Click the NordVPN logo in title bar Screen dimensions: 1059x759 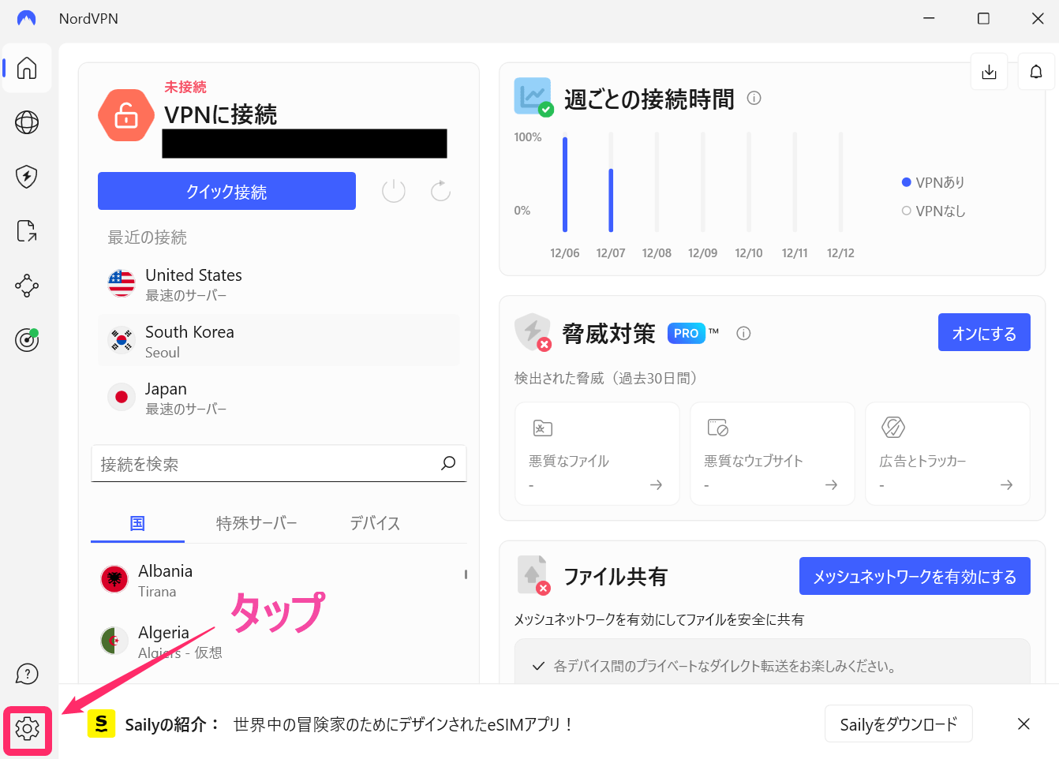pos(27,18)
